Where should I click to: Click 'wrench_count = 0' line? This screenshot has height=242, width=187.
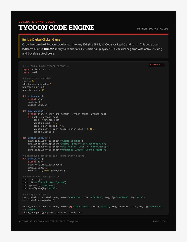point(33,87)
